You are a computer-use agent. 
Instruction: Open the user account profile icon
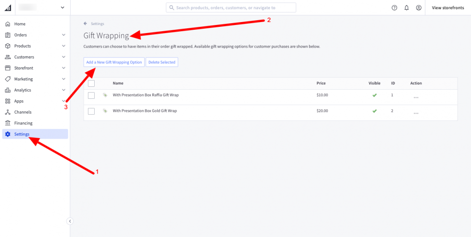pos(419,8)
